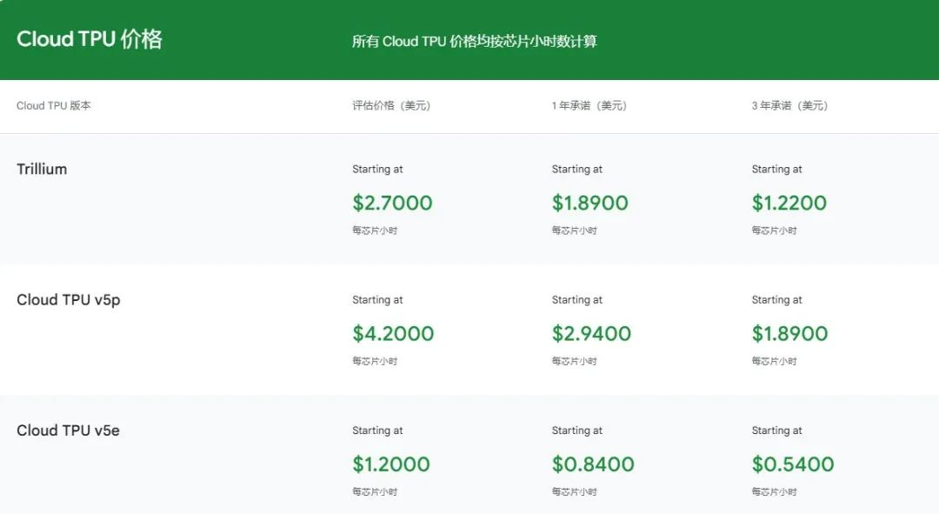The width and height of the screenshot is (939, 514).
Task: Click "Starting at" above the $2.7000 price
Action: pos(377,170)
